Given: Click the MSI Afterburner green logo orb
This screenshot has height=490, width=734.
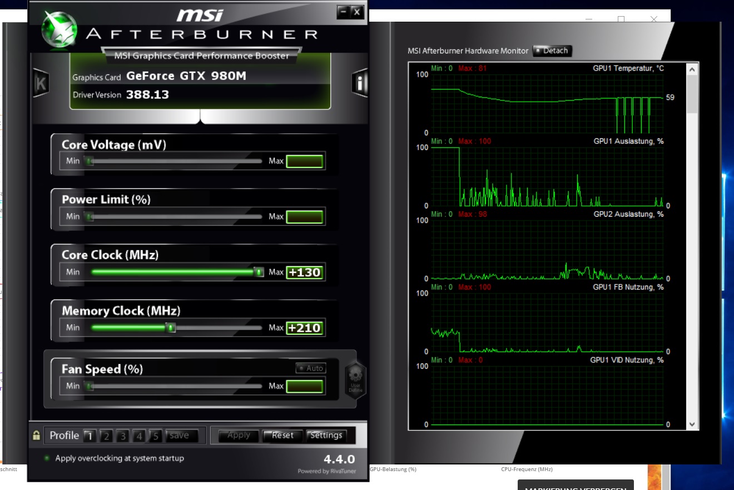Looking at the screenshot, I should (58, 28).
